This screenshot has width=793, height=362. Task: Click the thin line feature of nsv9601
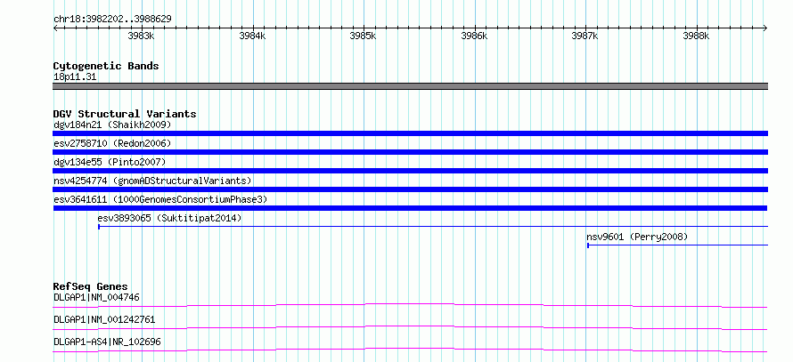click(x=678, y=245)
